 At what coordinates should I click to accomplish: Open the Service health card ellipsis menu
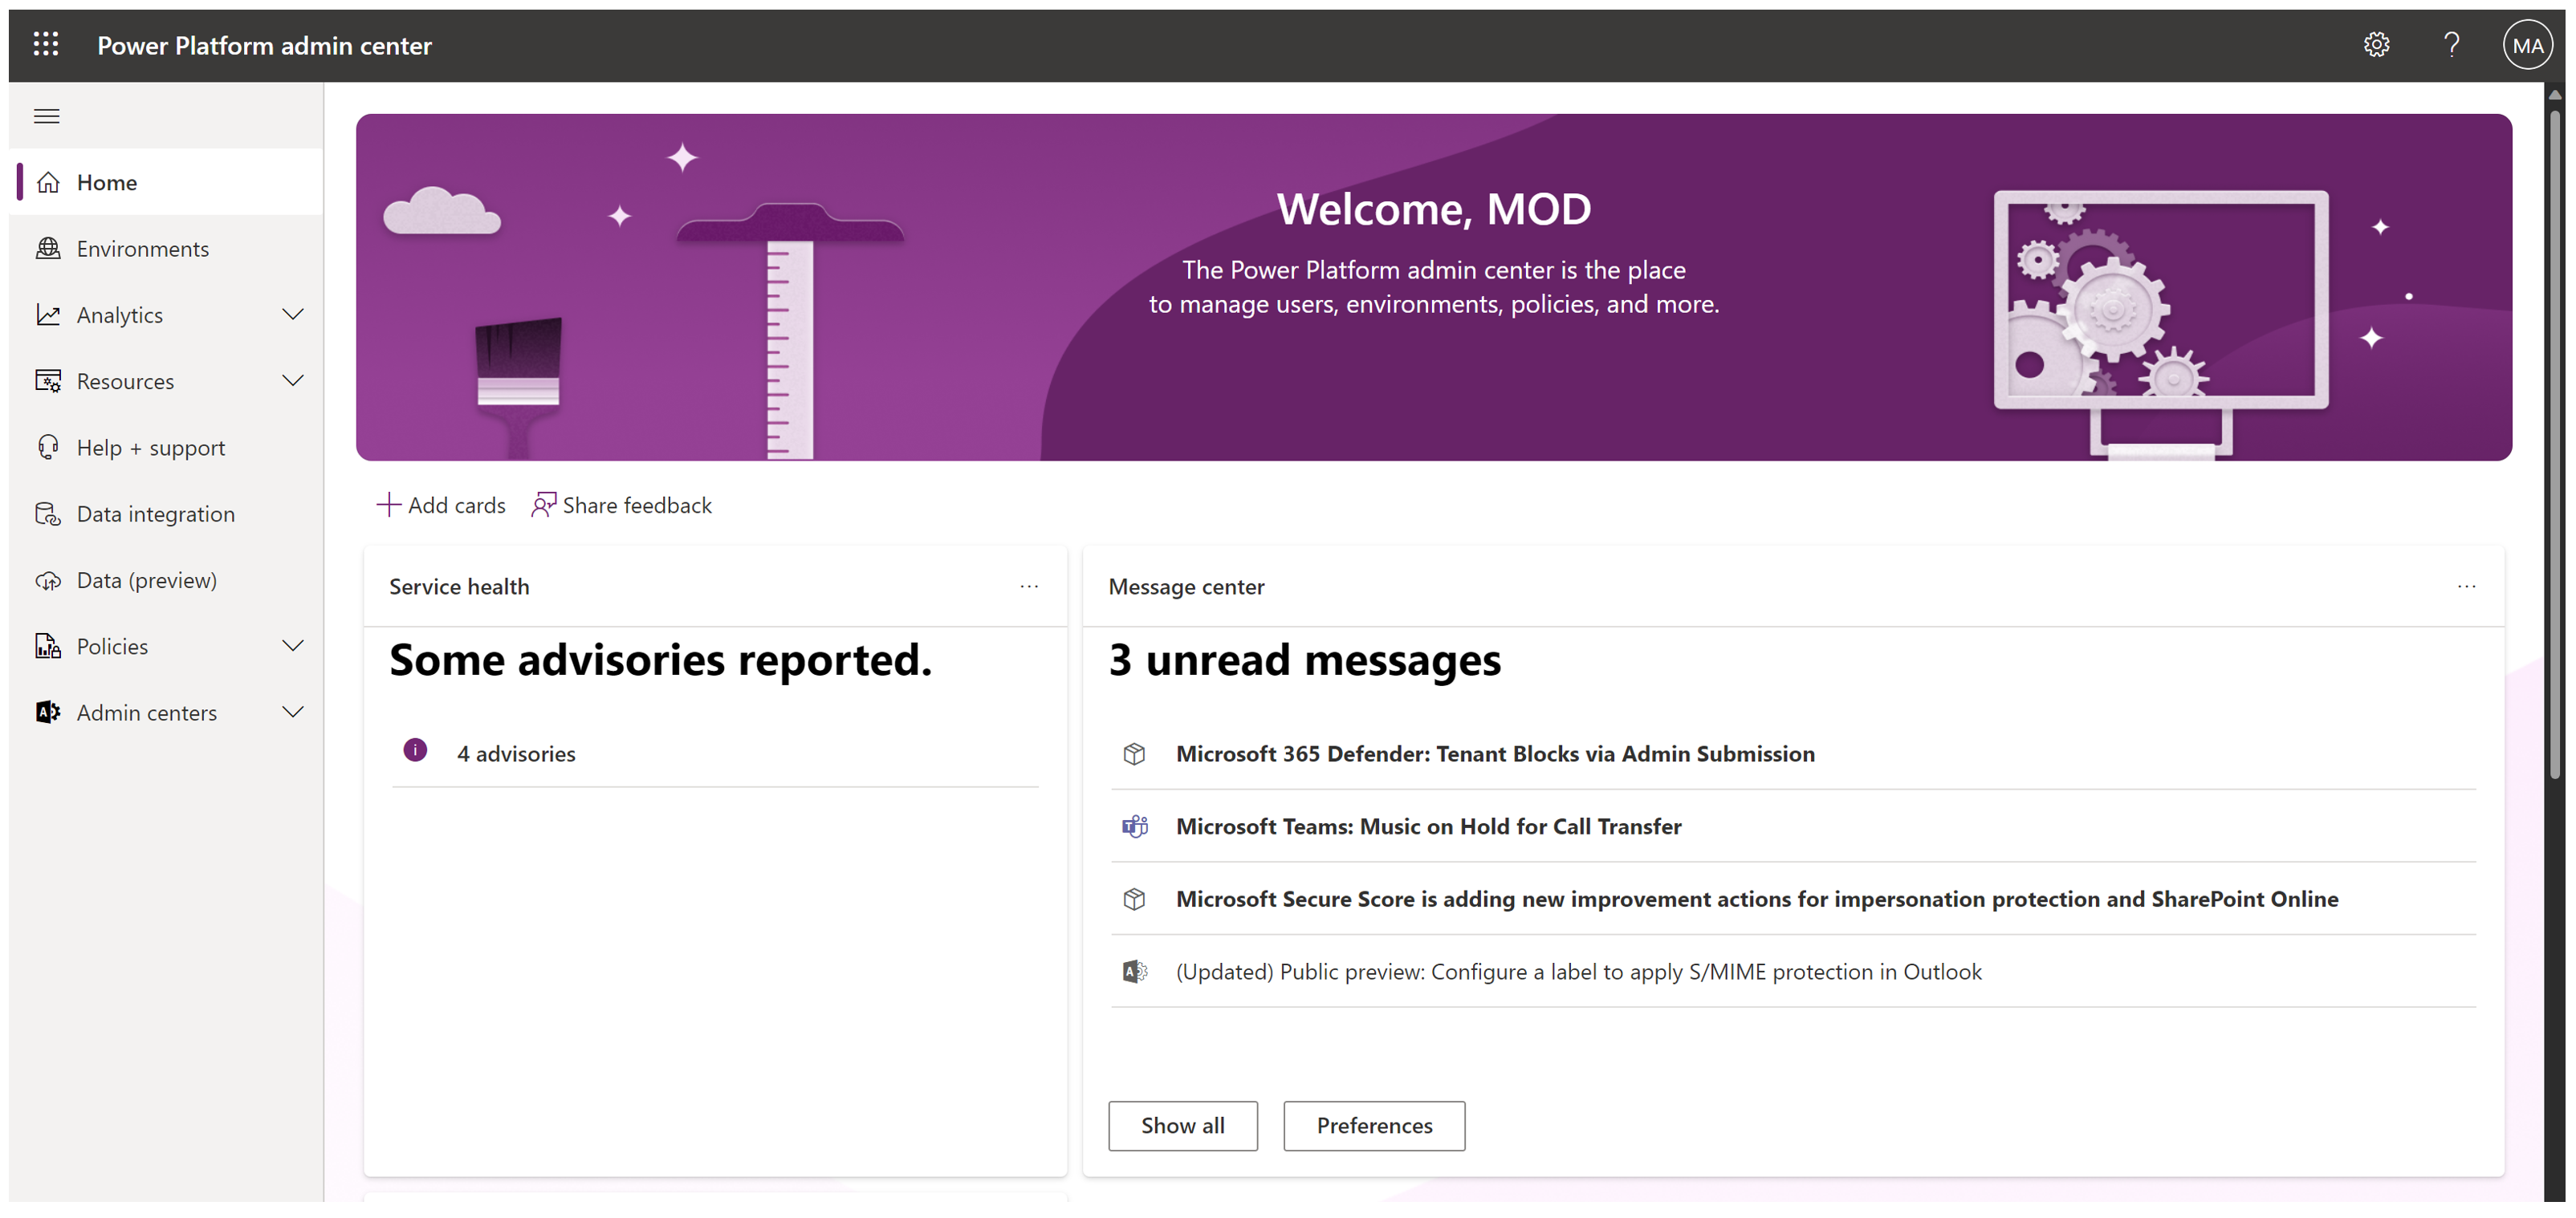click(1029, 587)
